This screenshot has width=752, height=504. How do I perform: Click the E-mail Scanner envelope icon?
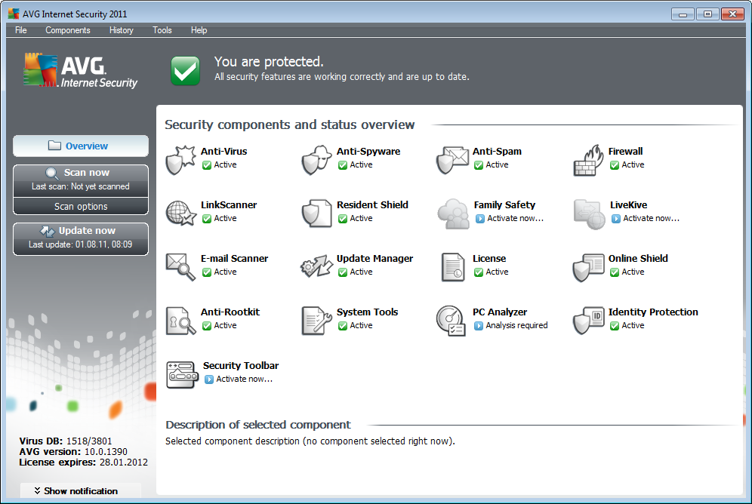pos(180,266)
